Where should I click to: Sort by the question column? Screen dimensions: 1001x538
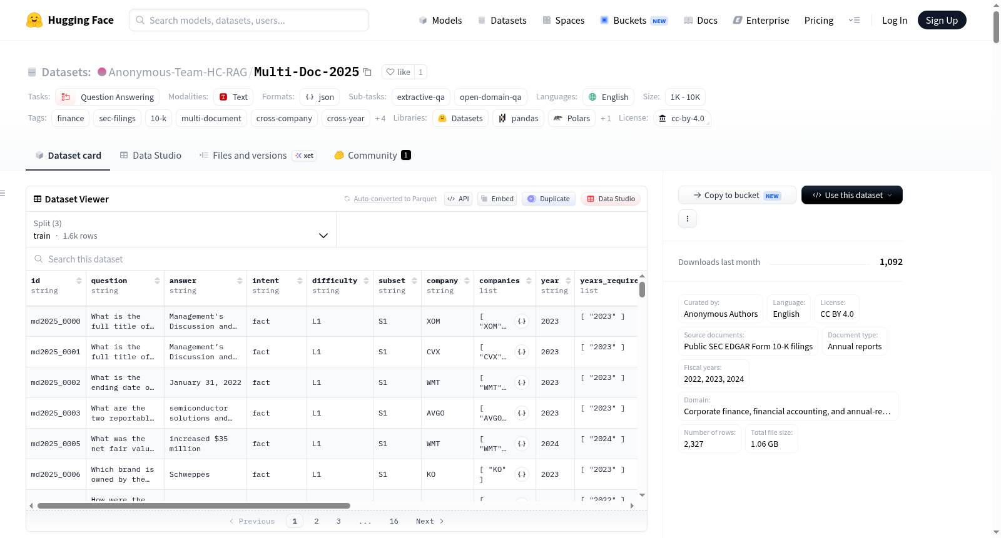(157, 281)
